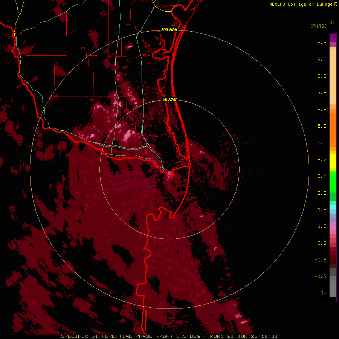This screenshot has width=339, height=339.
Task: Click the yellow band of the color bar
Action: pos(333,161)
